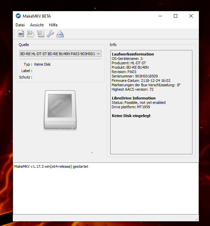This screenshot has height=226, width=210.
Task: Click 'Keine Disk eingelegt' message
Action: [131, 116]
